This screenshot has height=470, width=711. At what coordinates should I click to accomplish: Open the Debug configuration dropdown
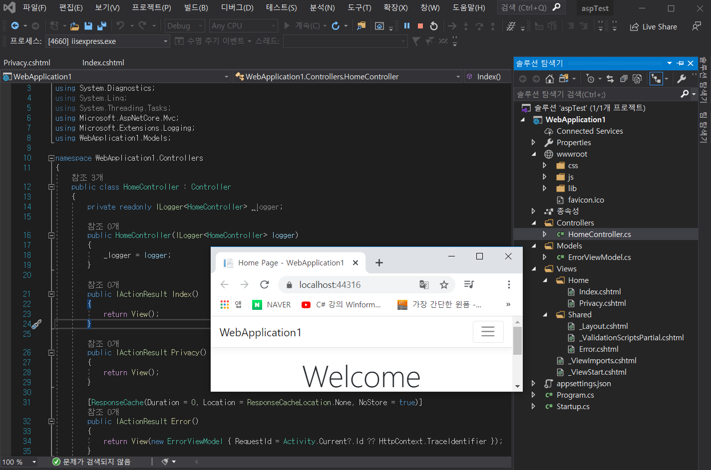[x=185, y=26]
